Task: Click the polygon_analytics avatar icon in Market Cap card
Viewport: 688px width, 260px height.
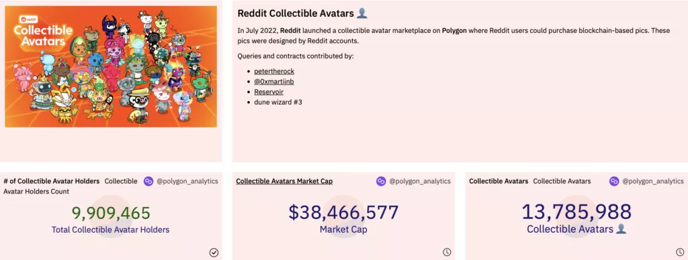Action: (x=381, y=181)
